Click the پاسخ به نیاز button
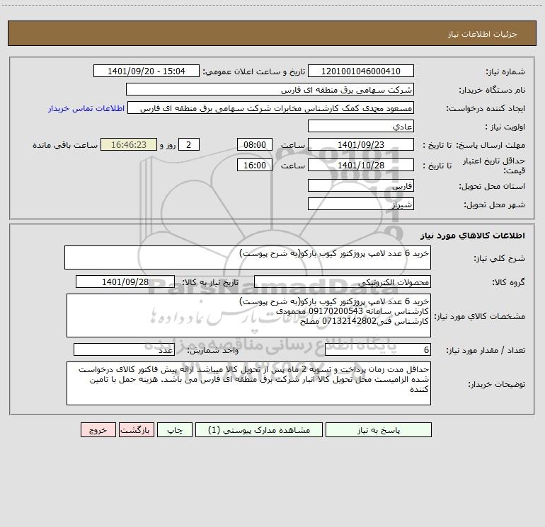The width and height of the screenshot is (545, 527). pyautogui.click(x=378, y=430)
